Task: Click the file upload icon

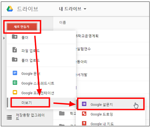Action: pyautogui.click(x=15, y=50)
